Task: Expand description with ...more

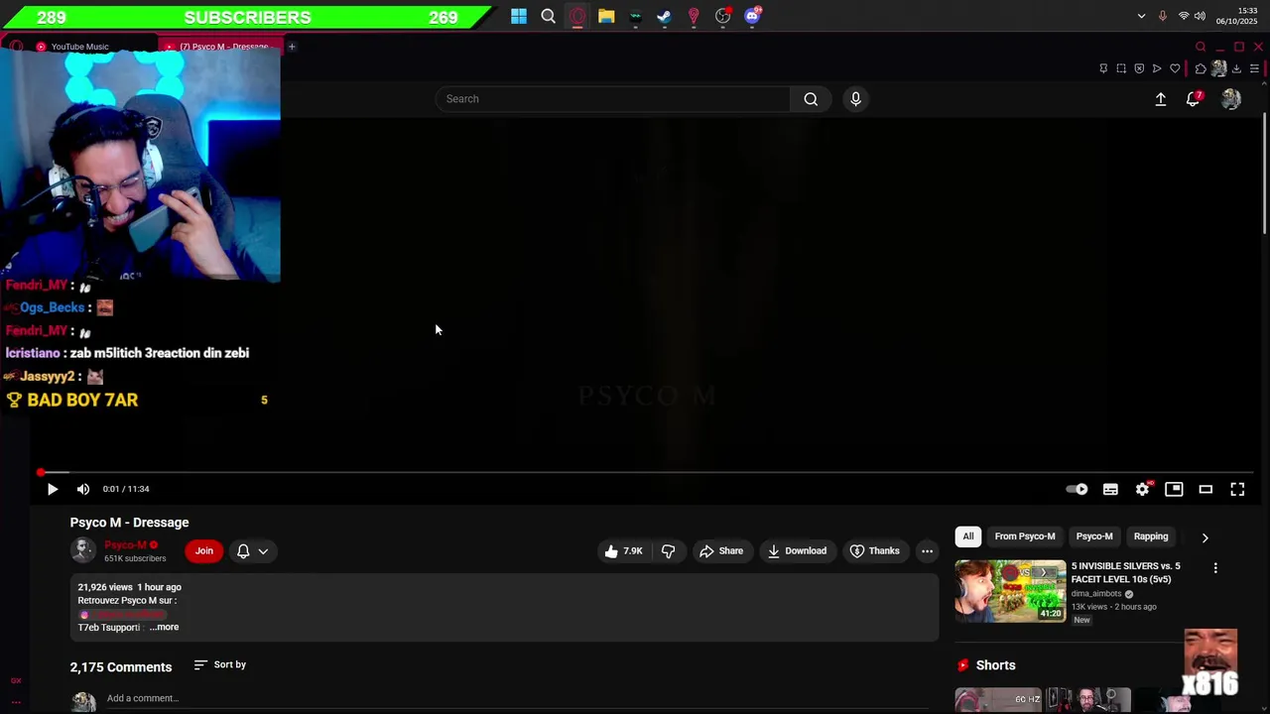Action: [x=164, y=627]
